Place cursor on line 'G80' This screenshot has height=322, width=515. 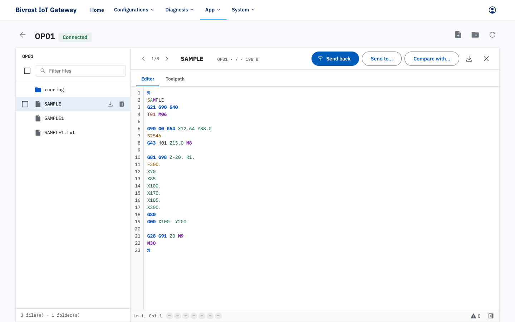[x=151, y=215]
